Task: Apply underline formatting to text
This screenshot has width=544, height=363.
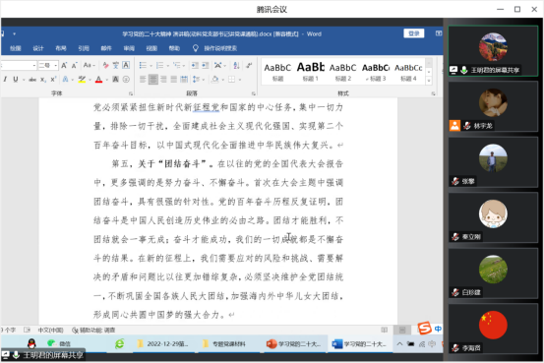Action: tap(16, 80)
